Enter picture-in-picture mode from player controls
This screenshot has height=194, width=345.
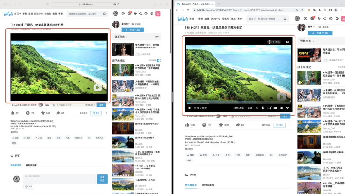270,108
